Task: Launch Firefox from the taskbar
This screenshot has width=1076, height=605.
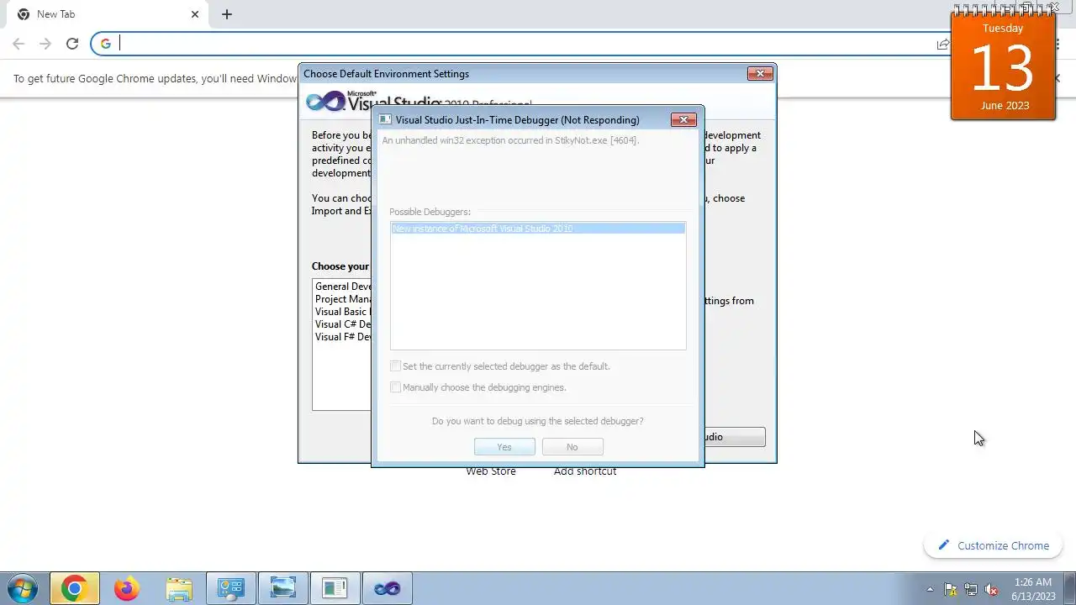Action: 127,588
